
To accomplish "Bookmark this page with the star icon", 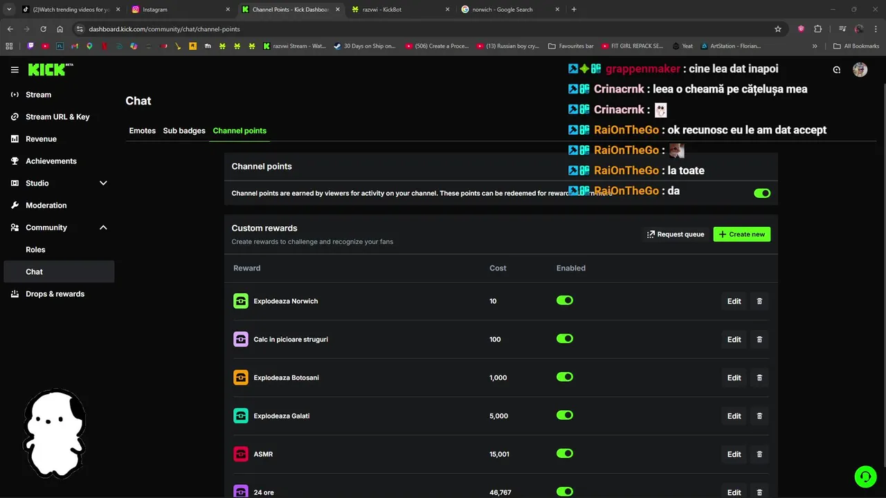I will point(778,29).
